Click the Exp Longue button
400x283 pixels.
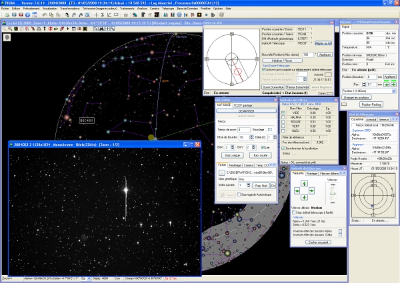coord(233,155)
